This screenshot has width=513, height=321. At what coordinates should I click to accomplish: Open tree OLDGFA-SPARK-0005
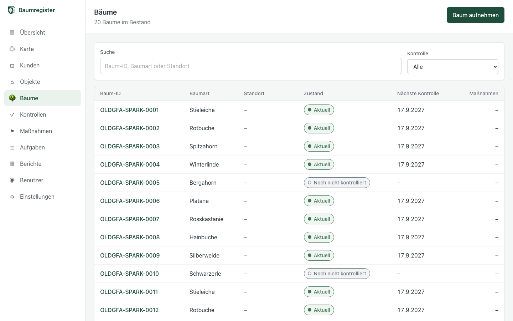(x=130, y=183)
